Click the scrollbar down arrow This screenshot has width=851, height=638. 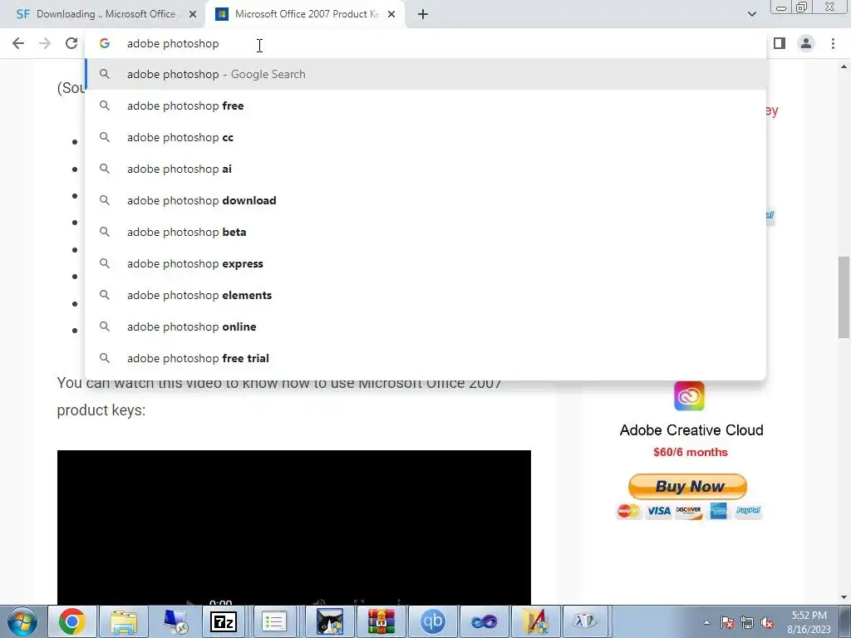click(x=844, y=597)
